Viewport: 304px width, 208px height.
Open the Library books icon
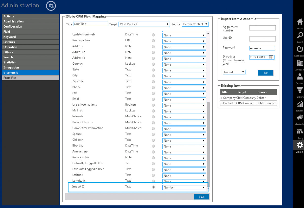coord(300,131)
